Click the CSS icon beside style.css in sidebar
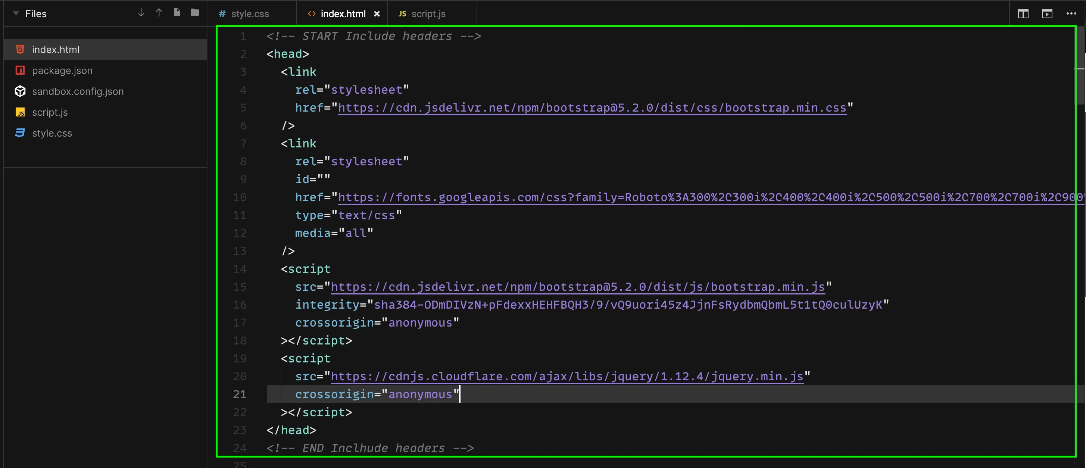The image size is (1086, 468). [20, 133]
